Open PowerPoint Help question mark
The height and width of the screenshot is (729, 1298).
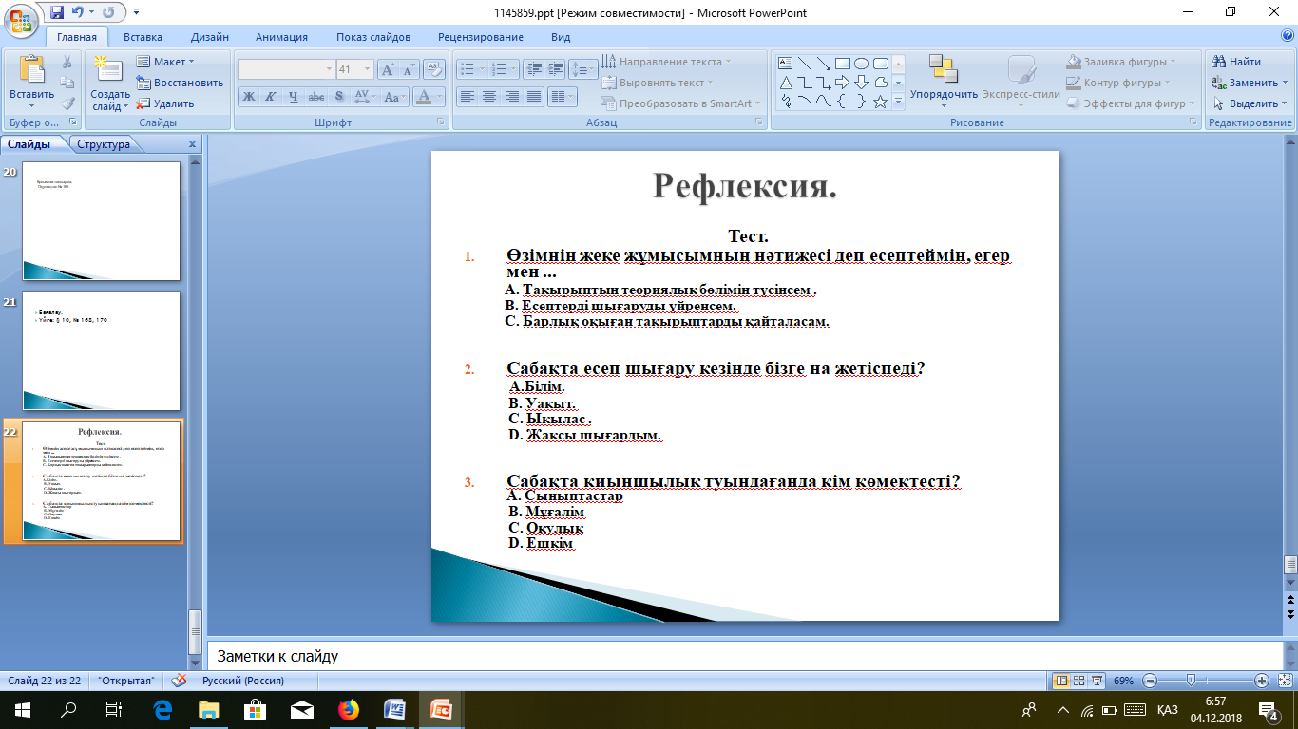pyautogui.click(x=1288, y=36)
